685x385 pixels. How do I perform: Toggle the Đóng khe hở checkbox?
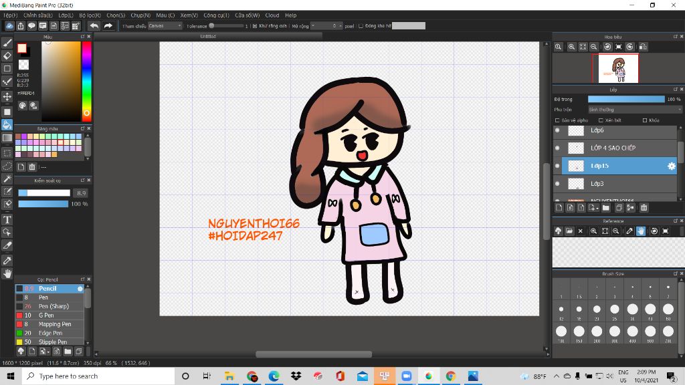pyautogui.click(x=361, y=26)
